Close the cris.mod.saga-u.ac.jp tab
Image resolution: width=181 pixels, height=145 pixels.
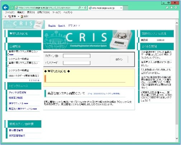[x=121, y=8]
